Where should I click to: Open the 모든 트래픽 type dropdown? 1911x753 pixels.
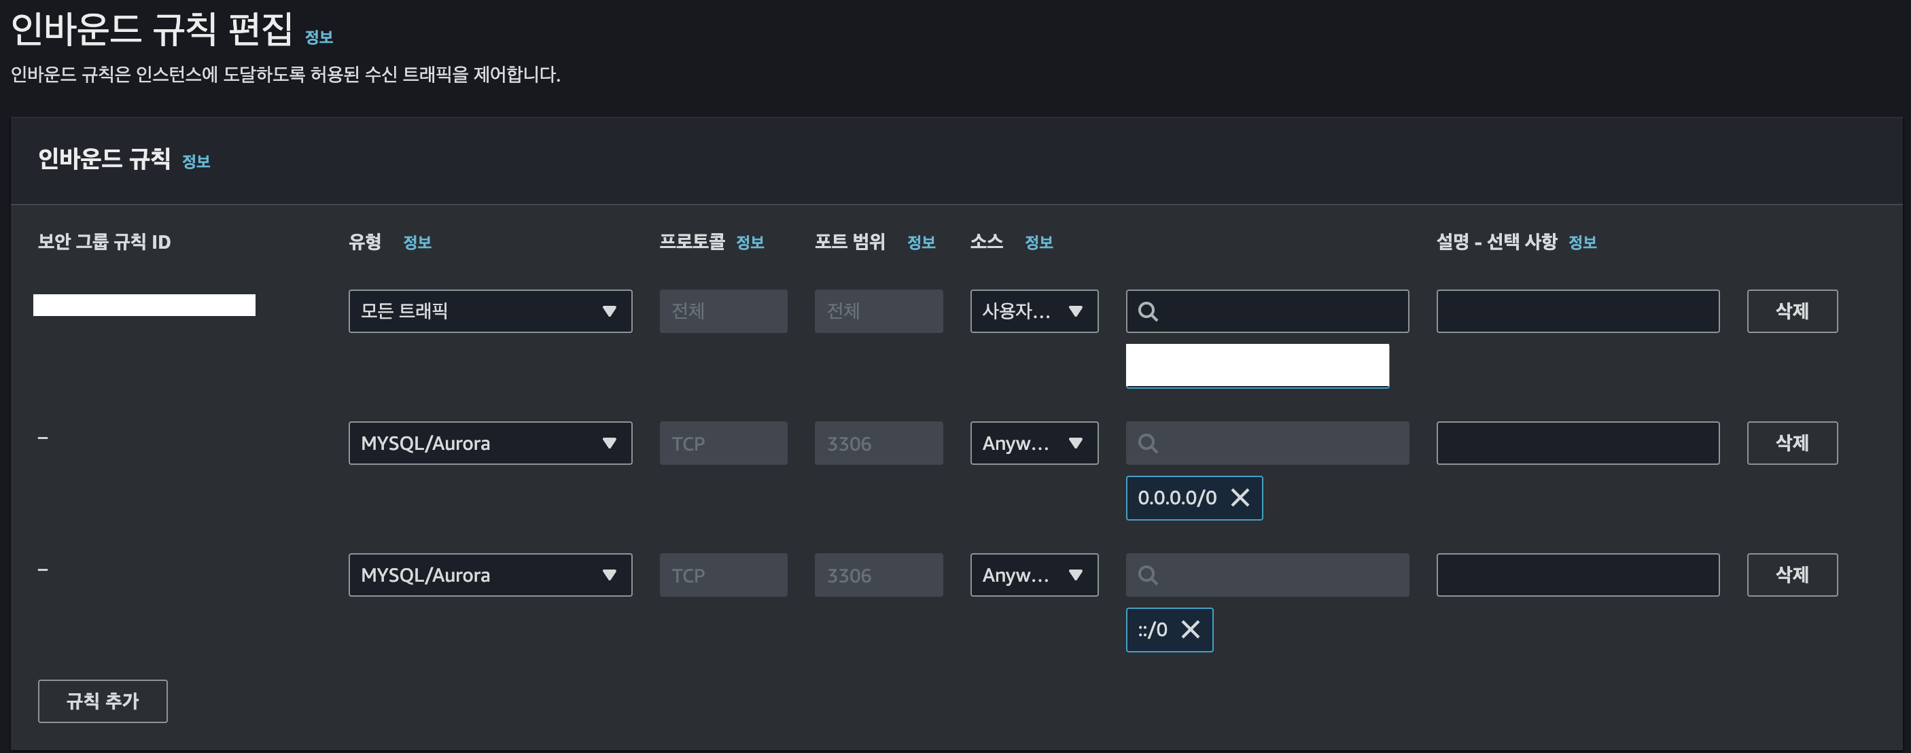[x=491, y=311]
